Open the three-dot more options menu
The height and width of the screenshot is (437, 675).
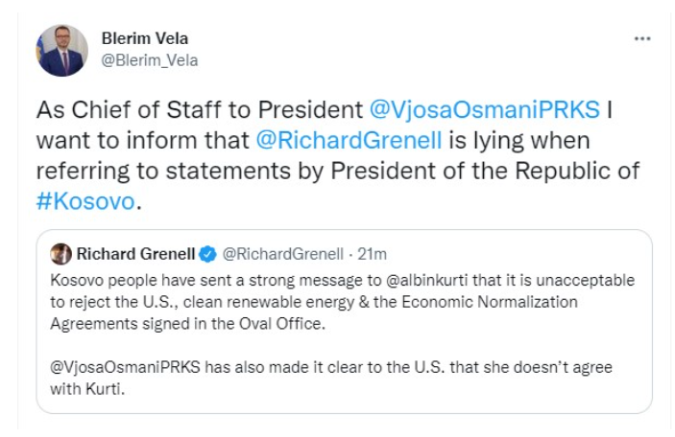coord(642,38)
